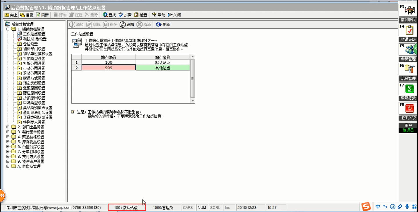Click the station table scrollbar up arrow

(x=192, y=57)
